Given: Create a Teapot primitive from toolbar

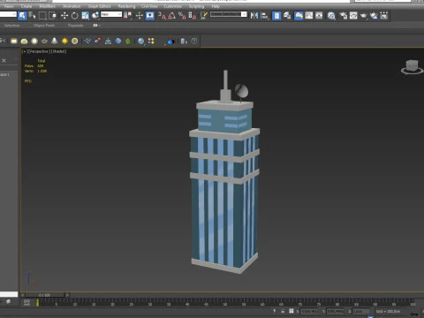Looking at the screenshot, I should coord(44,41).
